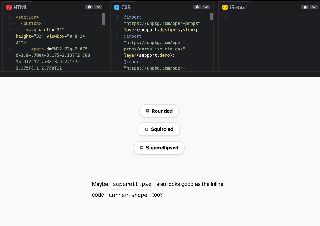This screenshot has width=320, height=226.
Task: Expand the HTML panel chevron dropdown
Action: (x=98, y=7)
